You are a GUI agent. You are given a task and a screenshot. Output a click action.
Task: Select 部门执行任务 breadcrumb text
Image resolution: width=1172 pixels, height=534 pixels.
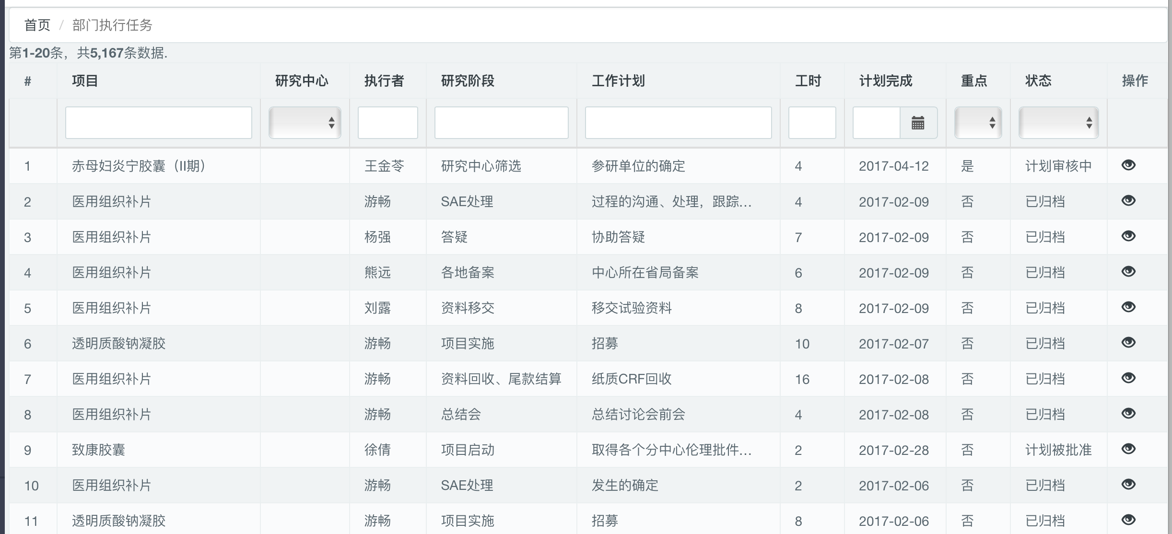pyautogui.click(x=112, y=25)
